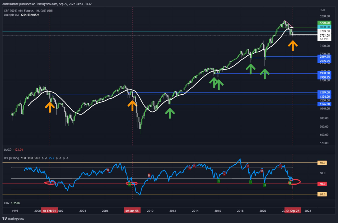Click the TradingView logo at bottom left
This screenshot has width=338, height=223.
14,219
